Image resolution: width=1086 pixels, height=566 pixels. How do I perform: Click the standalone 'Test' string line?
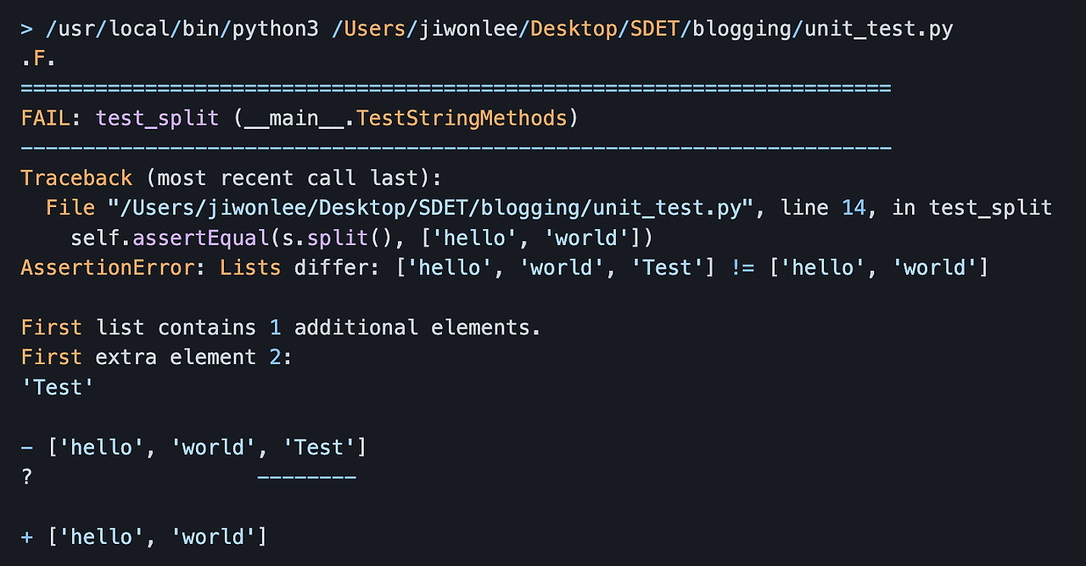(58, 387)
